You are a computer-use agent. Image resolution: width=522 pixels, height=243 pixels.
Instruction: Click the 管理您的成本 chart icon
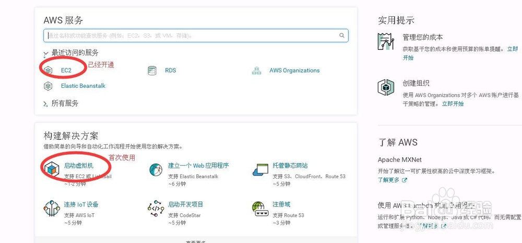(x=386, y=42)
